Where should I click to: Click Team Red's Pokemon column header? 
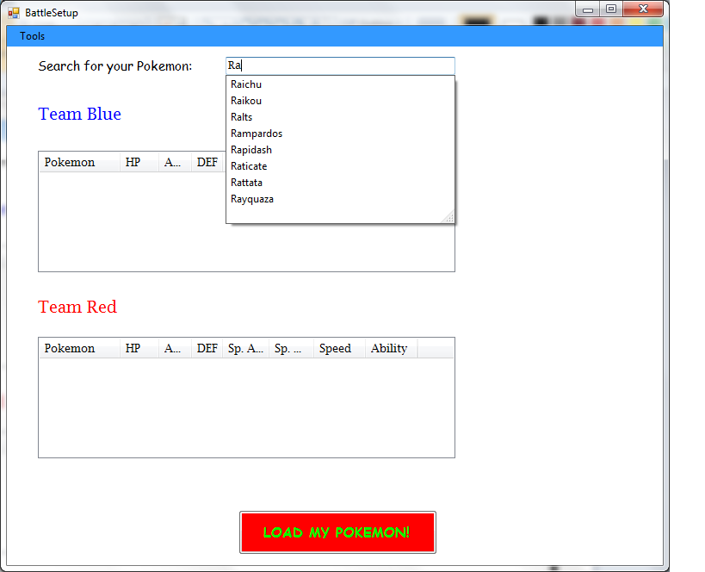[79, 348]
